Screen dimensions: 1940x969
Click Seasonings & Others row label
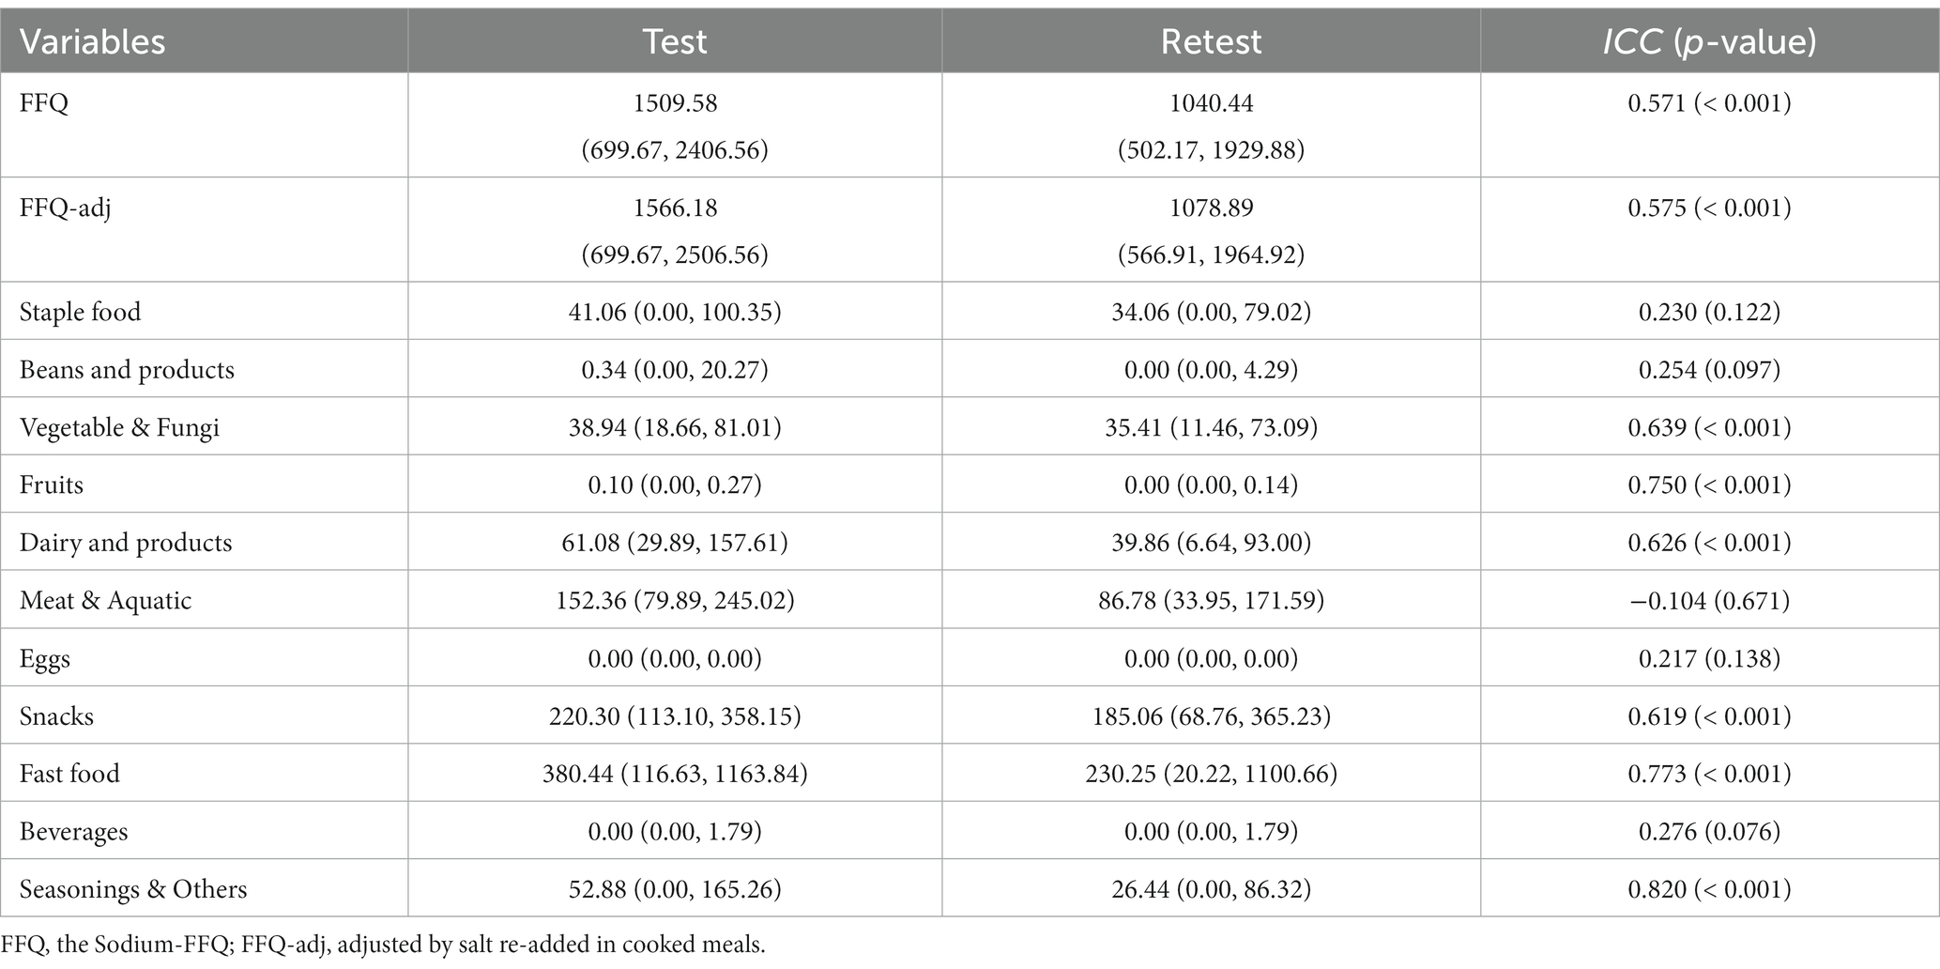[x=133, y=889]
